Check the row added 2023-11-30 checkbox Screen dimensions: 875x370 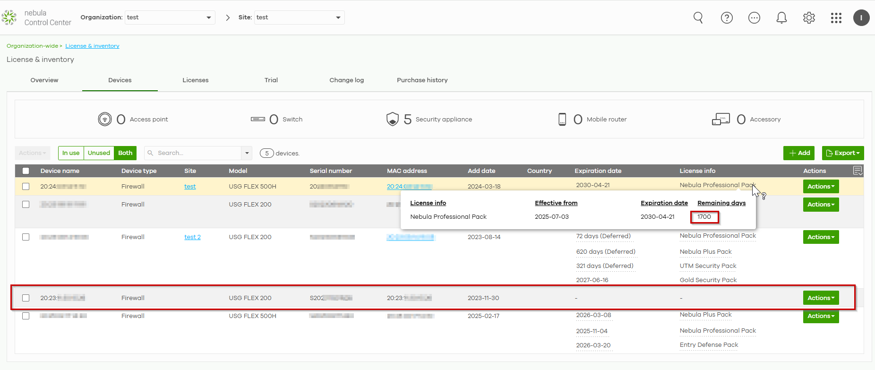click(26, 298)
